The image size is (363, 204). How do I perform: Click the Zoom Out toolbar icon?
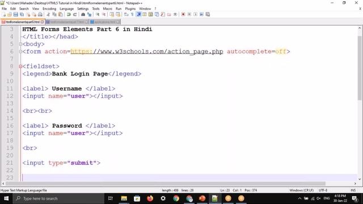pos(104,14)
